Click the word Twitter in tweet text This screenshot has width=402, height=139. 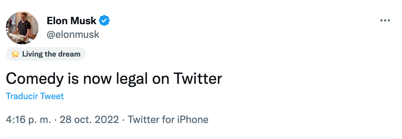coord(198,79)
